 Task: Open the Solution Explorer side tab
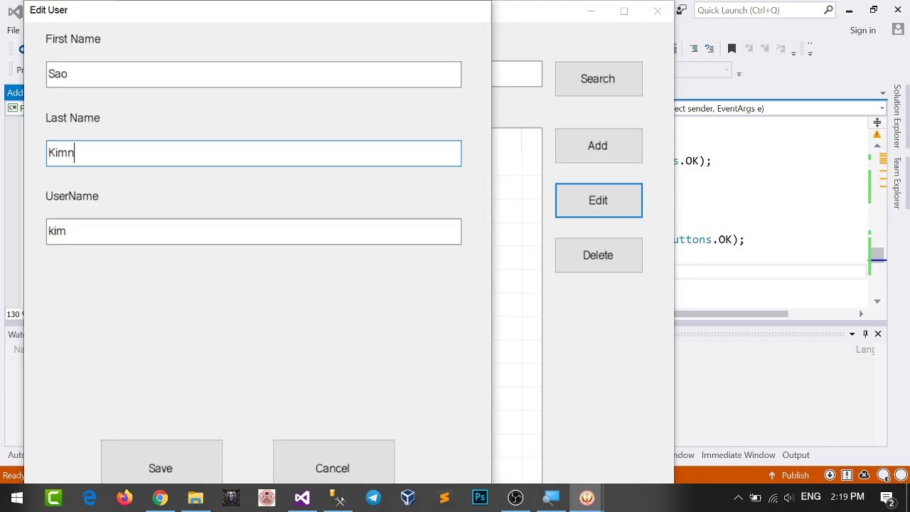pos(897,116)
